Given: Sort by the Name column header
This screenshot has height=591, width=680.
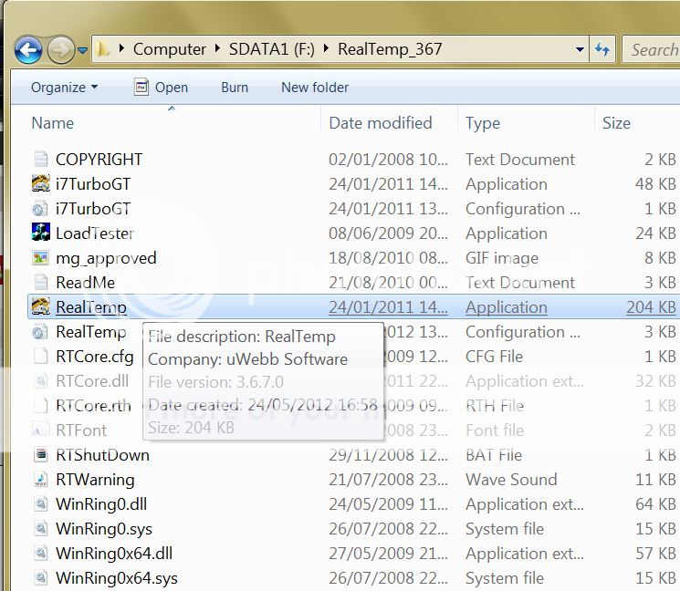Looking at the screenshot, I should [52, 123].
